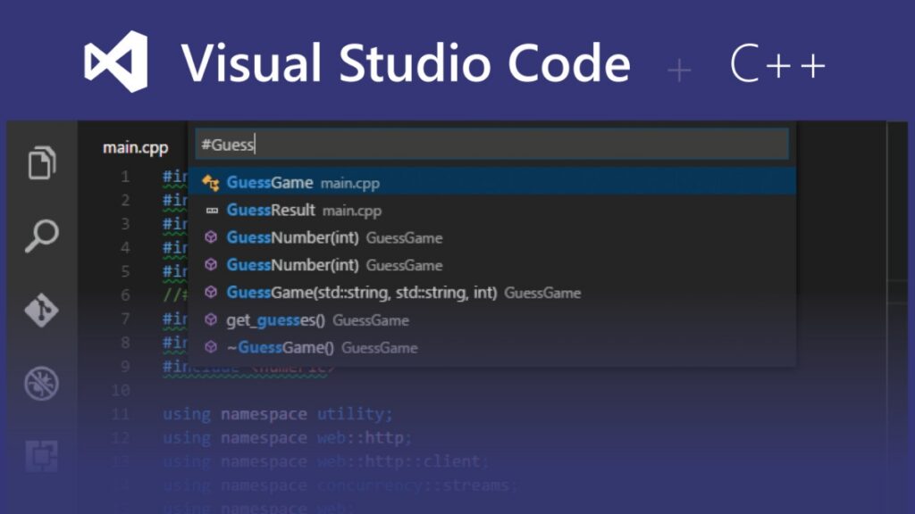Click the method icon beside ~GuessGame()

click(x=211, y=348)
